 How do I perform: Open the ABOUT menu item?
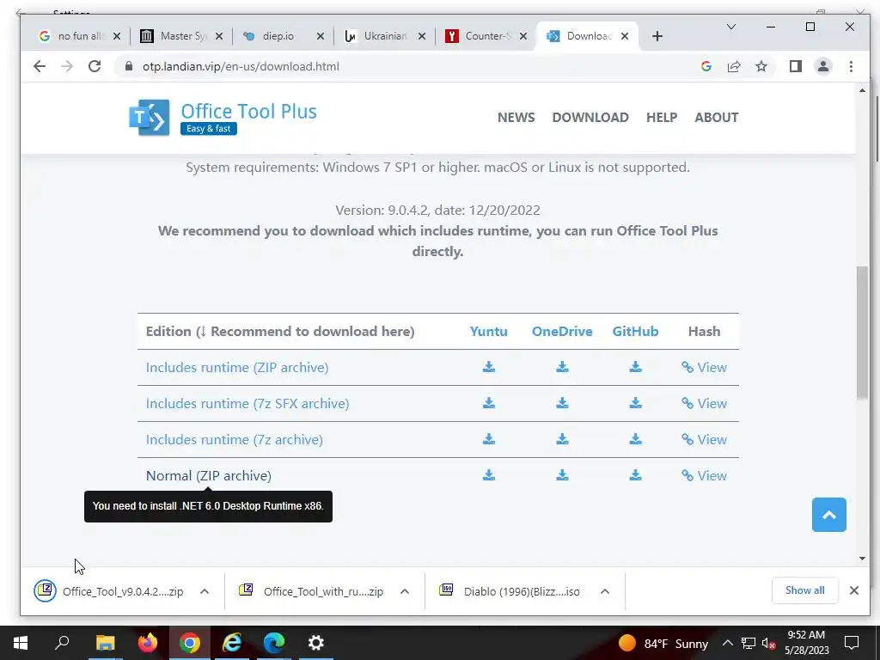(716, 117)
